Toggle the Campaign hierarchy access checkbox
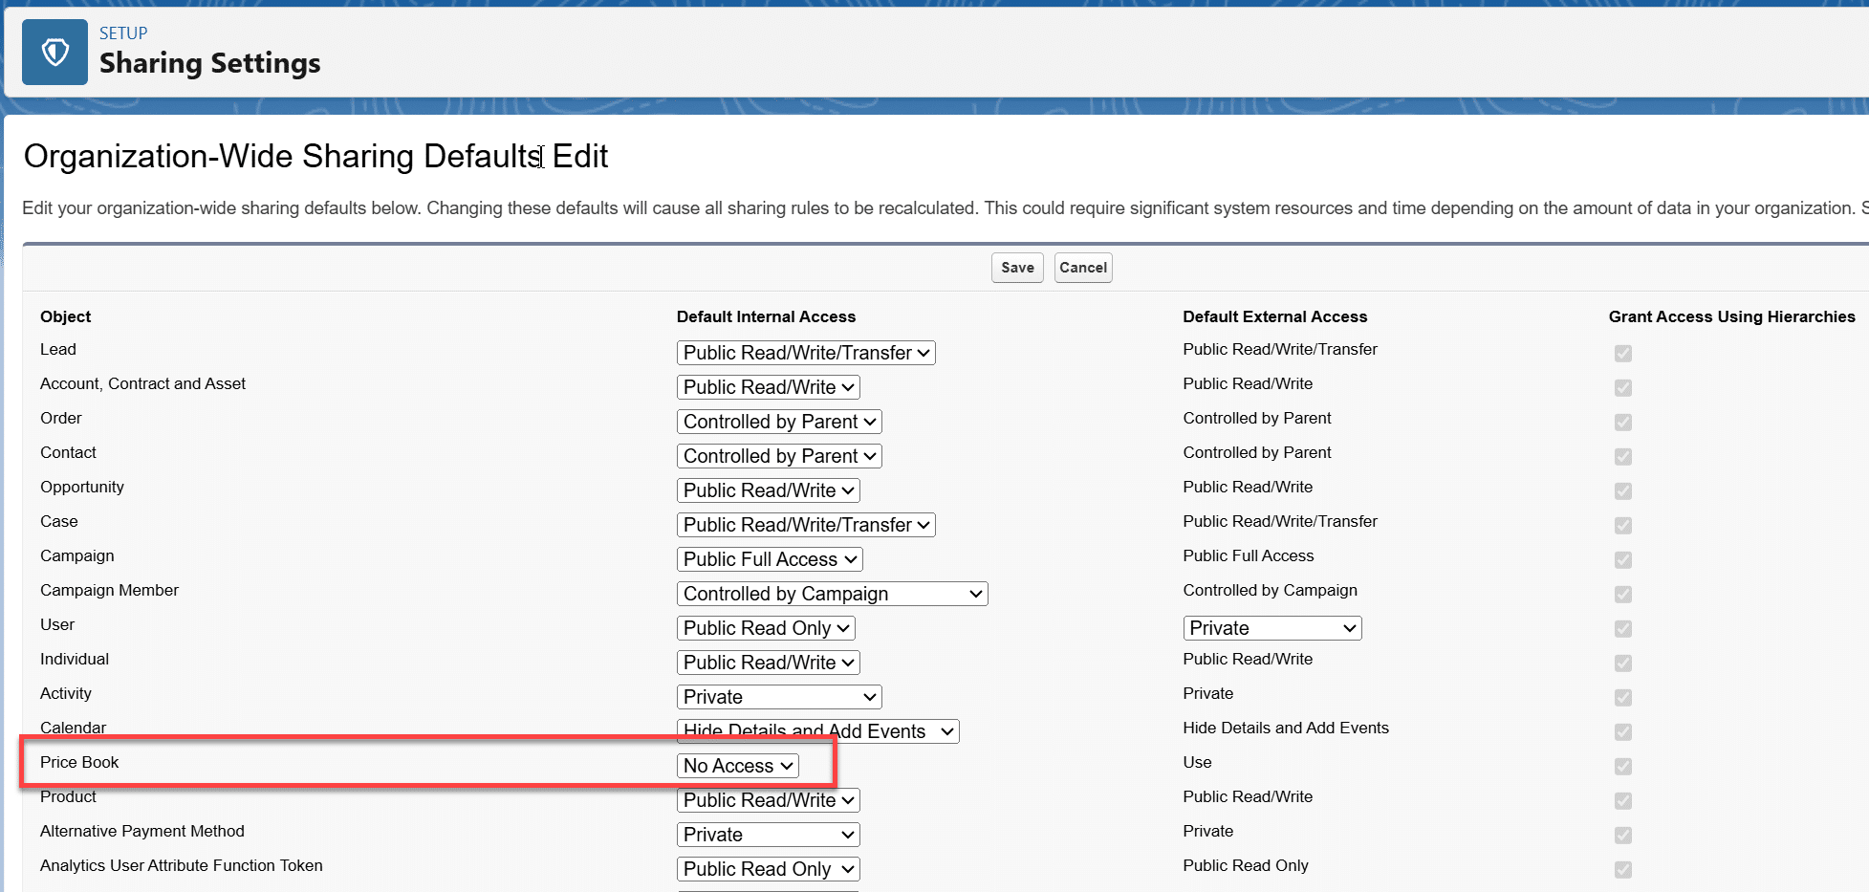The height and width of the screenshot is (892, 1869). pyautogui.click(x=1622, y=560)
